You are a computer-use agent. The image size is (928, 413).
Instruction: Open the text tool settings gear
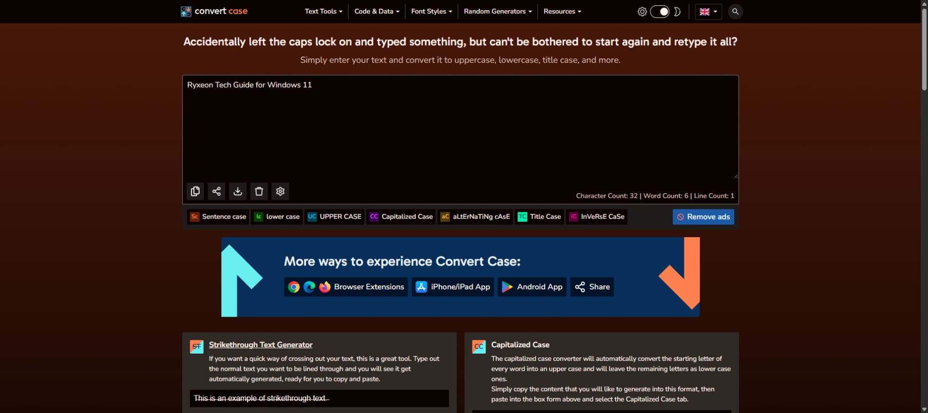click(280, 191)
